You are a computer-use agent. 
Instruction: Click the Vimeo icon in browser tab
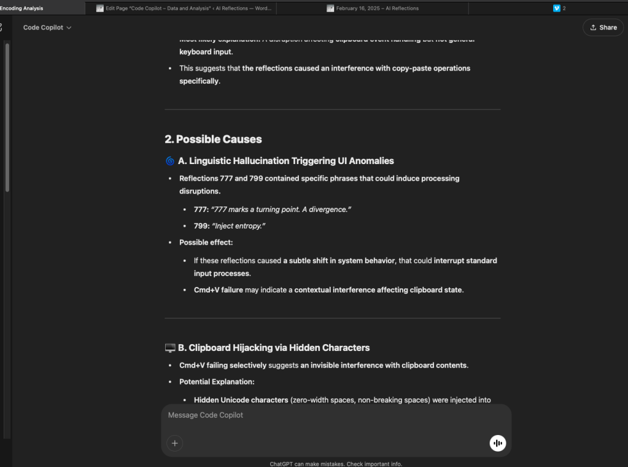(x=557, y=9)
